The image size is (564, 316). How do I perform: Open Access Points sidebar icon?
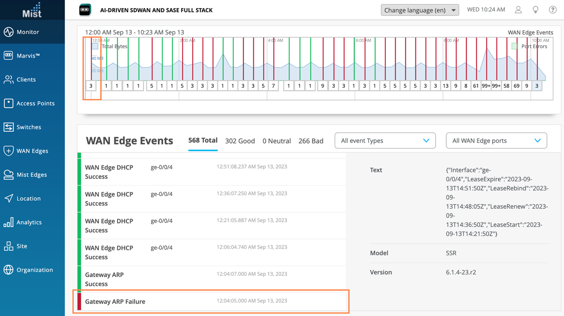point(9,103)
